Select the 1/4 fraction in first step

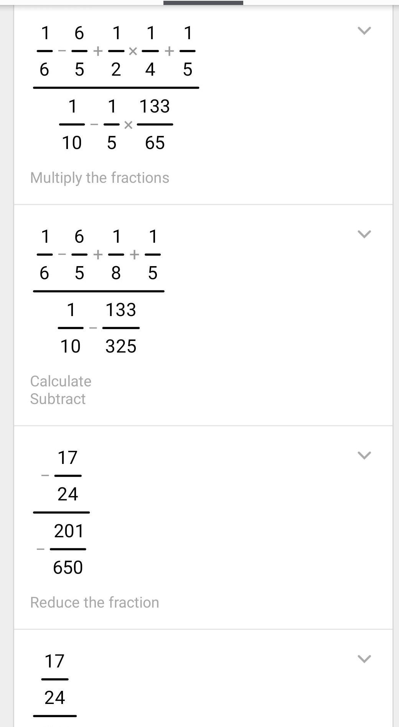(150, 51)
